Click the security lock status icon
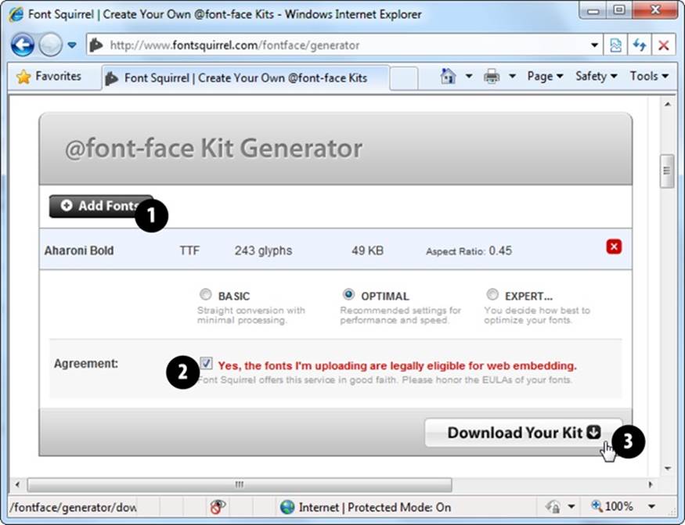The image size is (685, 525). [553, 507]
